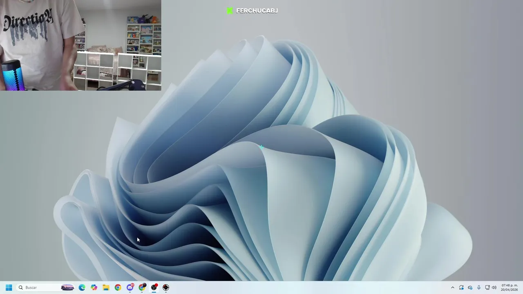This screenshot has width=523, height=294.
Task: Click the Buscar search box
Action: click(46, 287)
